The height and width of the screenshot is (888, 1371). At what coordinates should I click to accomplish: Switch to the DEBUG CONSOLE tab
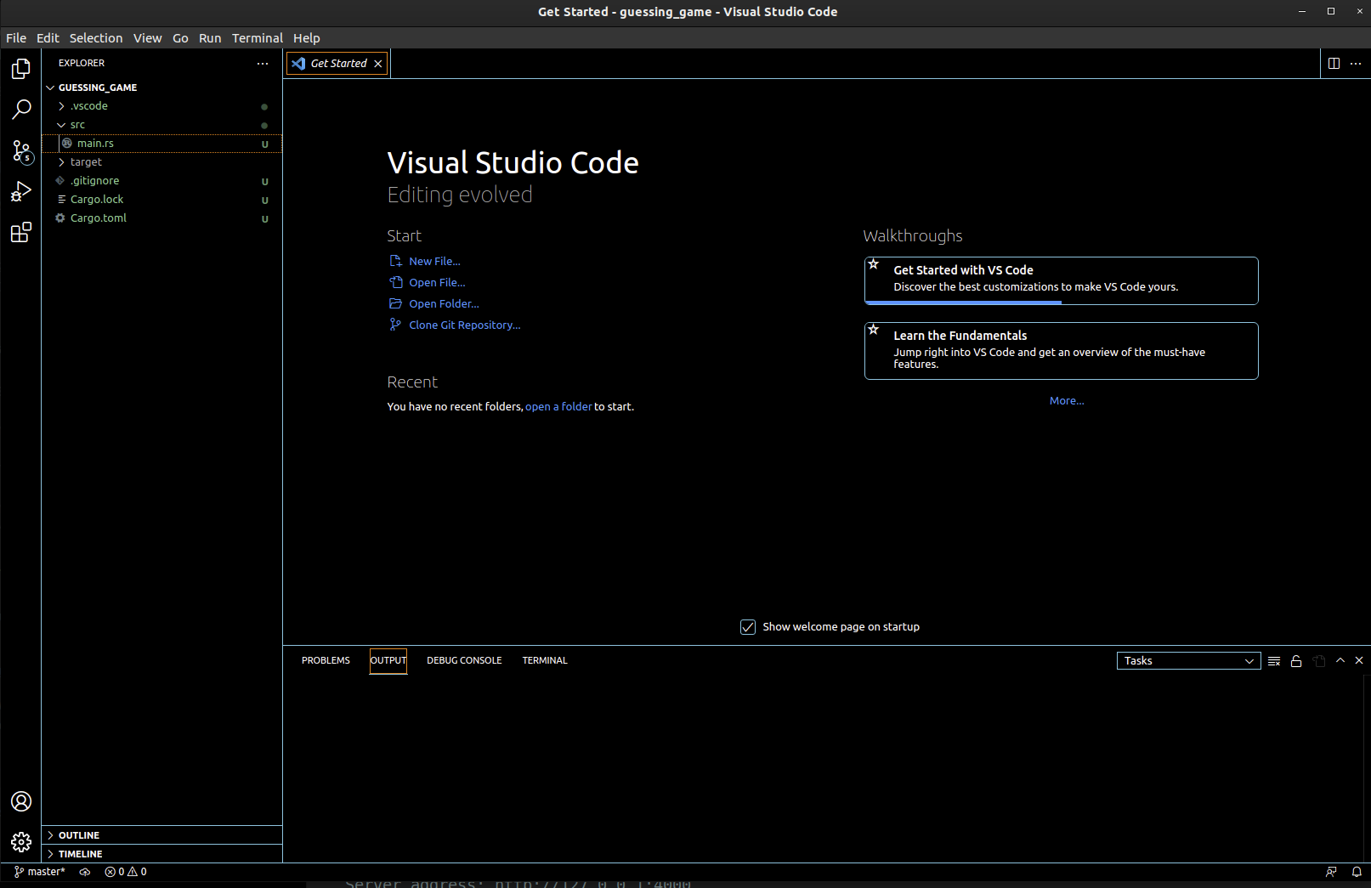464,660
